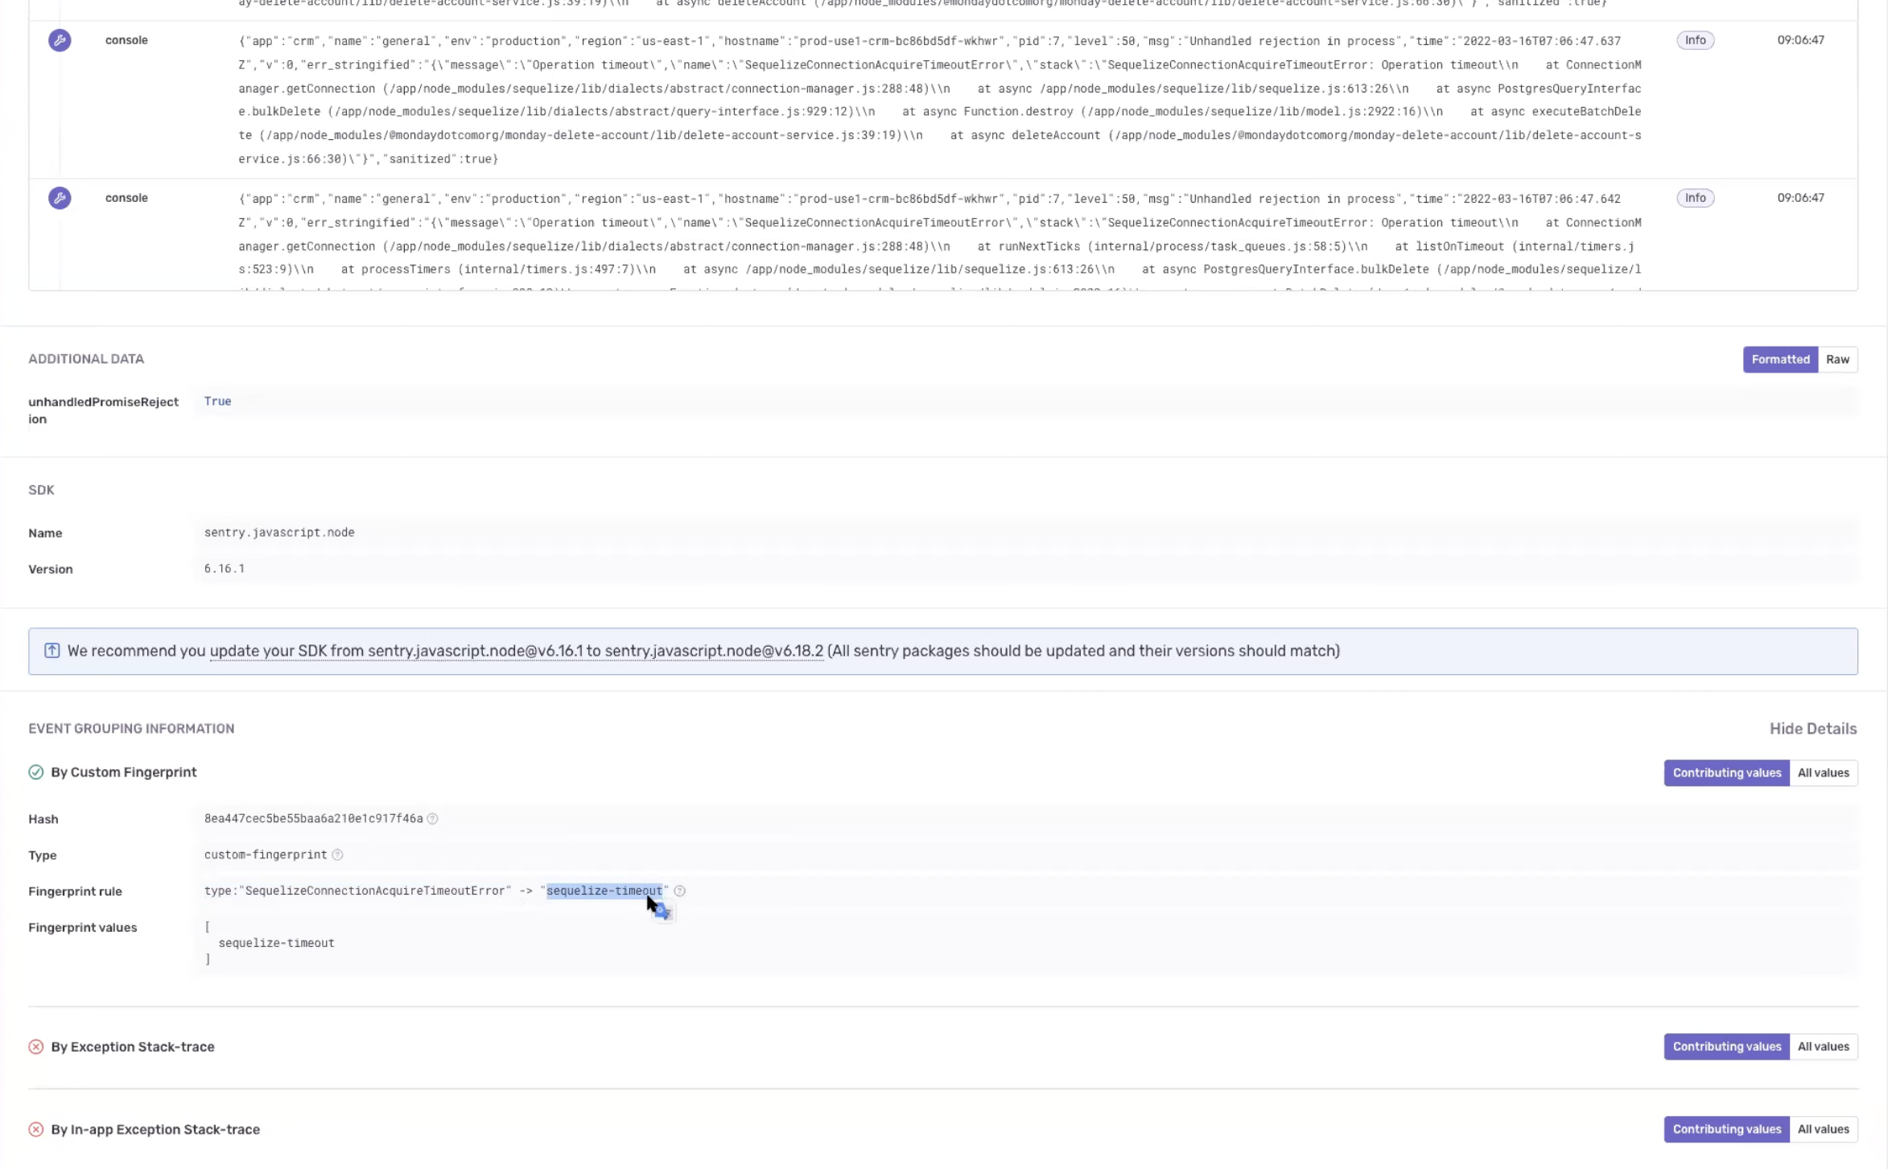Select All values tab for Exception Stack-trace
The image size is (1888, 1169).
coord(1823,1047)
